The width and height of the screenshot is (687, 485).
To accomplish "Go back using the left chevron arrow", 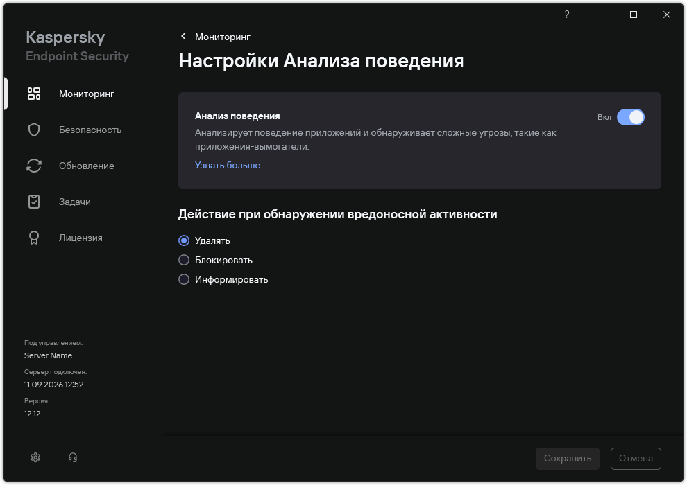I will [x=184, y=36].
